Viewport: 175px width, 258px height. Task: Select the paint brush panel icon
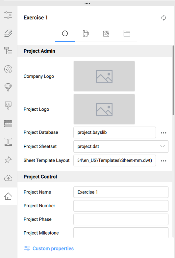[x=8, y=105]
